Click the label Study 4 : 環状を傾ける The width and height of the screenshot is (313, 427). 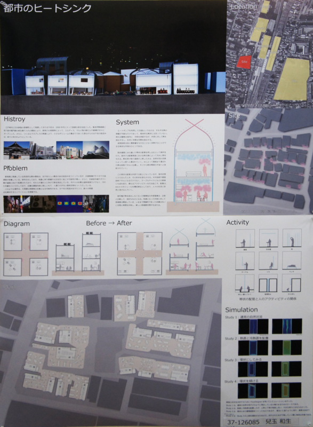tap(242, 381)
